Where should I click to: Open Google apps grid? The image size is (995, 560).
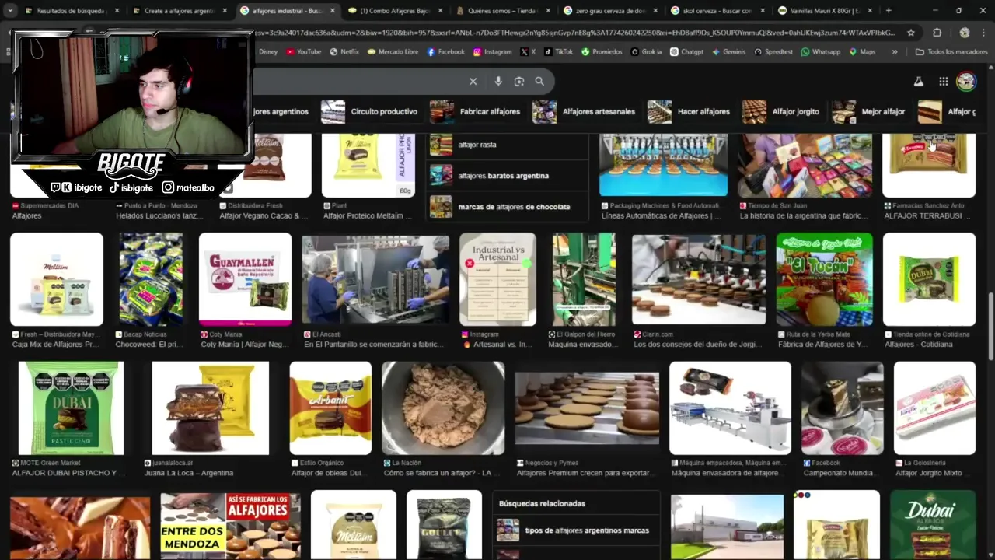coord(943,82)
